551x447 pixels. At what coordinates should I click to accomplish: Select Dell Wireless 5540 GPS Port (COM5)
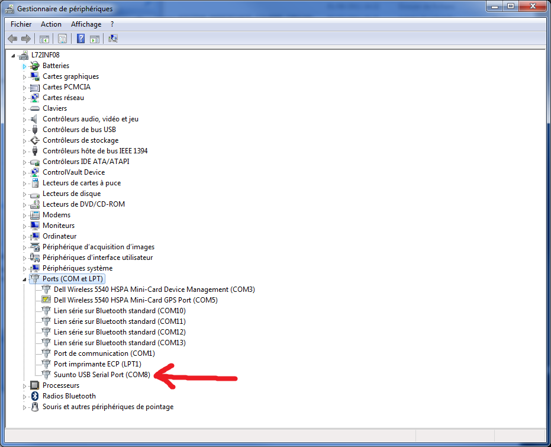click(x=136, y=300)
